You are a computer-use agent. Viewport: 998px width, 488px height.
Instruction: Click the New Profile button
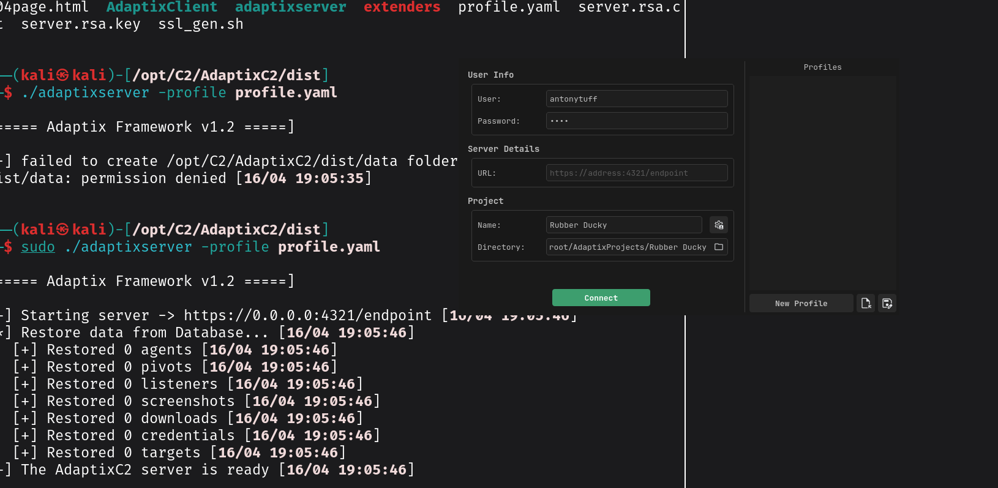tap(801, 303)
